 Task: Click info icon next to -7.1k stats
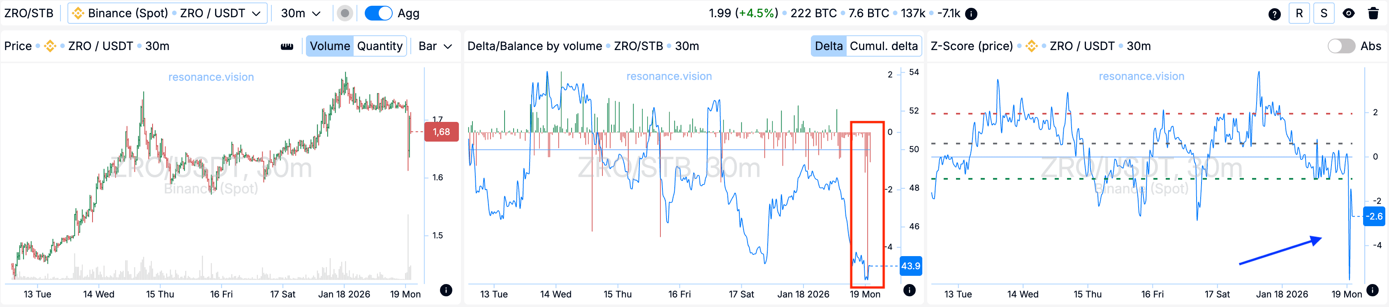[x=971, y=14]
